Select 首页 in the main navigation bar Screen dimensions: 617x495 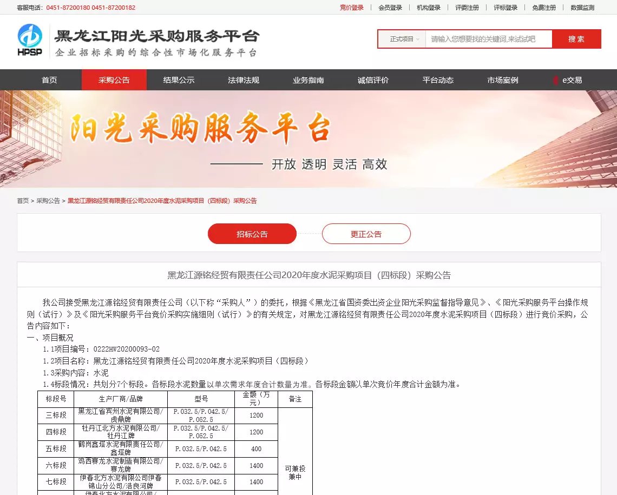point(49,80)
